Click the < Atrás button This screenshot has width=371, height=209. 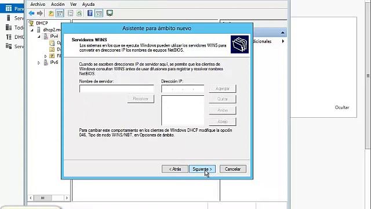(175, 169)
